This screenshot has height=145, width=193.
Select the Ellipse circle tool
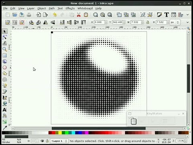point(5,67)
